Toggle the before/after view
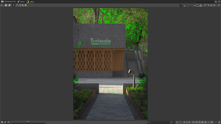Image resolution: width=221 pixels, height=124 pixels. [9, 5]
